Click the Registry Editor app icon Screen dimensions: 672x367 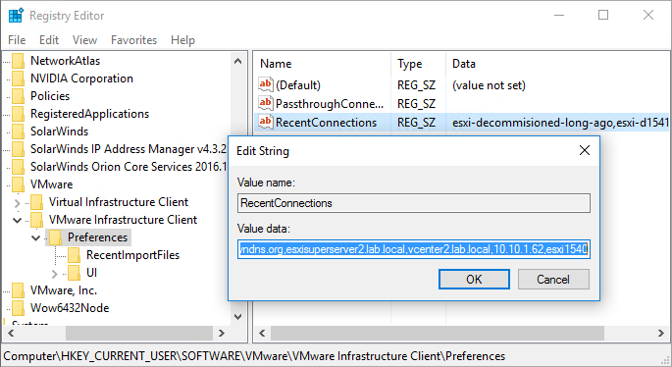pos(16,16)
